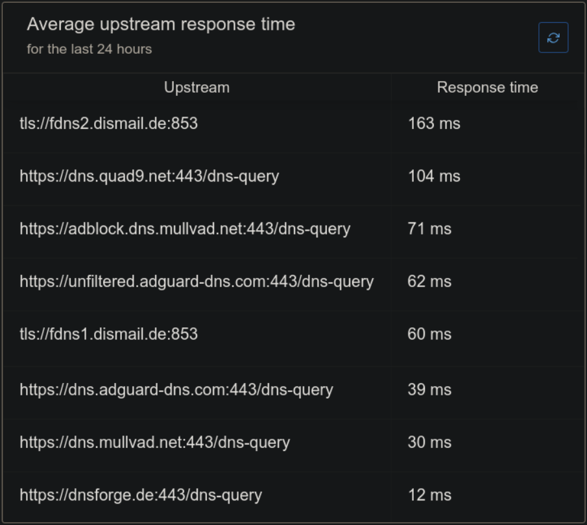The image size is (587, 525).
Task: Click the https://dns.adguard-dns.com:443/dns-query upstream entry
Action: 176,390
